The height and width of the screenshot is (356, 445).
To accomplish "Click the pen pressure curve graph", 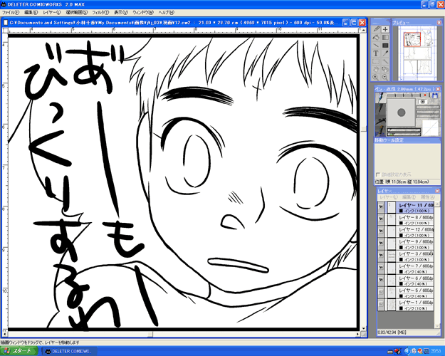I will 430,128.
